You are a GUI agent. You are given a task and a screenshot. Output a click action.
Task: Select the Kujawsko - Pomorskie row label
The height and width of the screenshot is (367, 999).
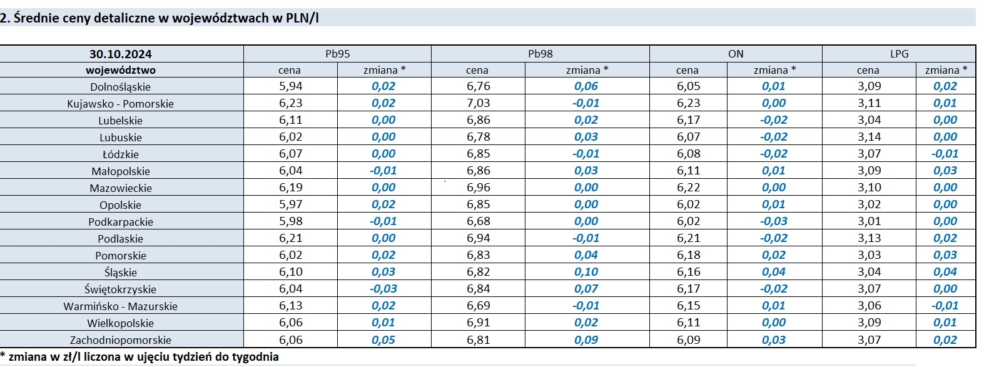(x=121, y=104)
